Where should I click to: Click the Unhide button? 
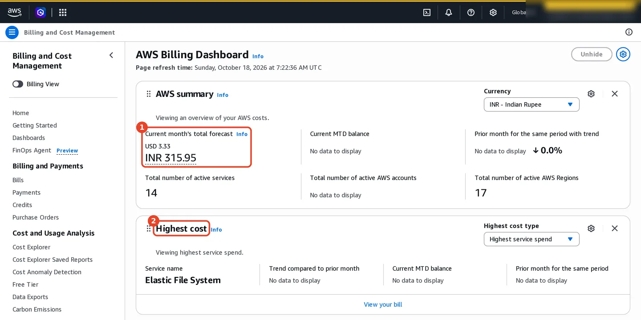(592, 54)
